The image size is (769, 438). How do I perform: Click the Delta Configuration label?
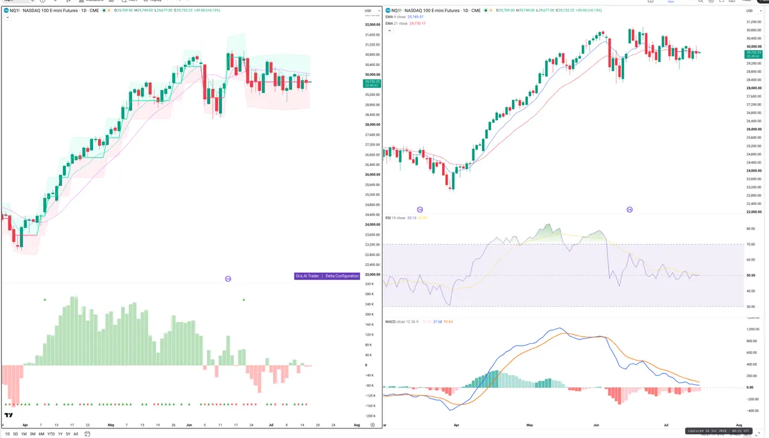tap(342, 276)
